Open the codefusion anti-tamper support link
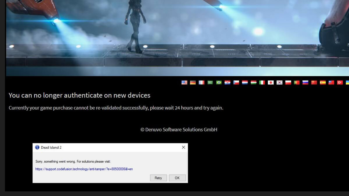Viewport: 349px width, 196px height. 84,169
